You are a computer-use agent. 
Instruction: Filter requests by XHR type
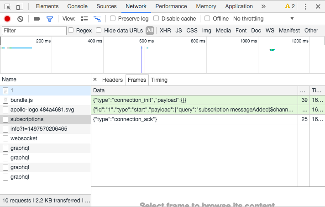click(165, 30)
